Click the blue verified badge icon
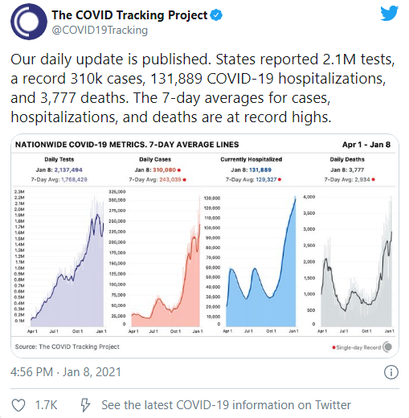Image resolution: width=409 pixels, height=418 pixels. coord(216,14)
